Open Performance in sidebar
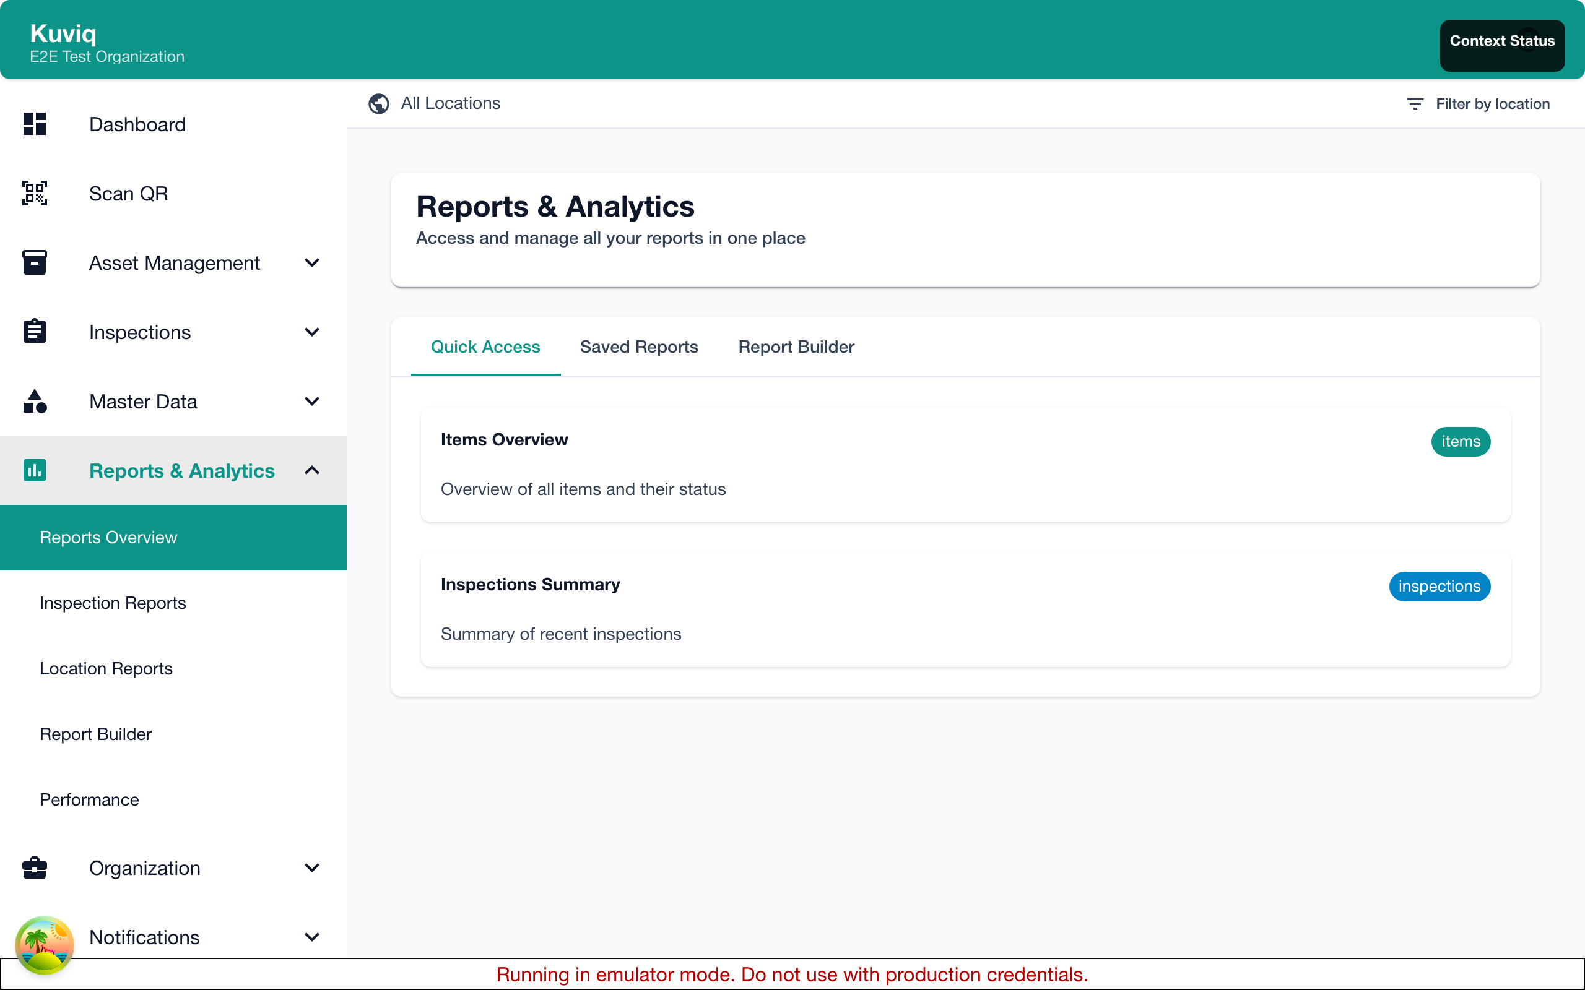Image resolution: width=1585 pixels, height=990 pixels. tap(173, 799)
